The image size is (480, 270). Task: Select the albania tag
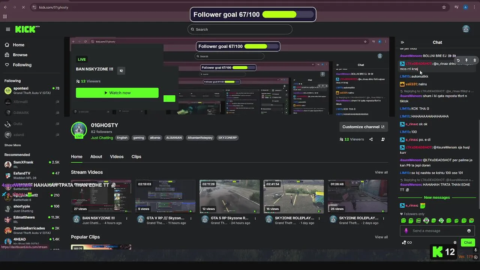[155, 138]
